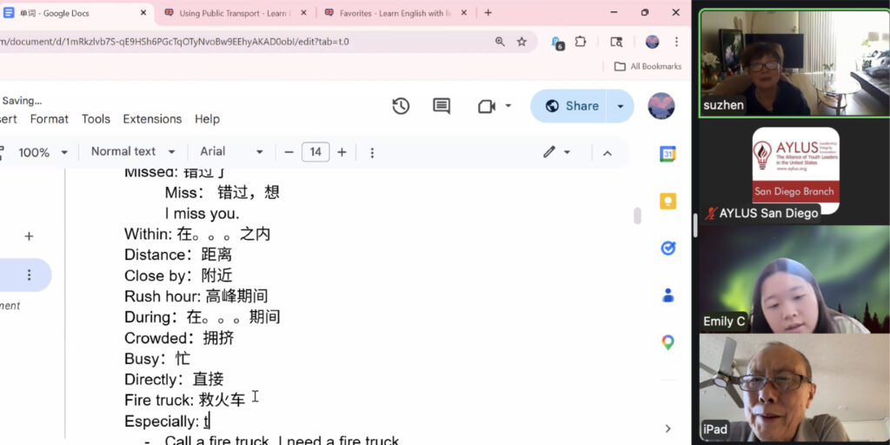This screenshot has width=890, height=445.
Task: Open Google Contacts side panel
Action: point(667,295)
